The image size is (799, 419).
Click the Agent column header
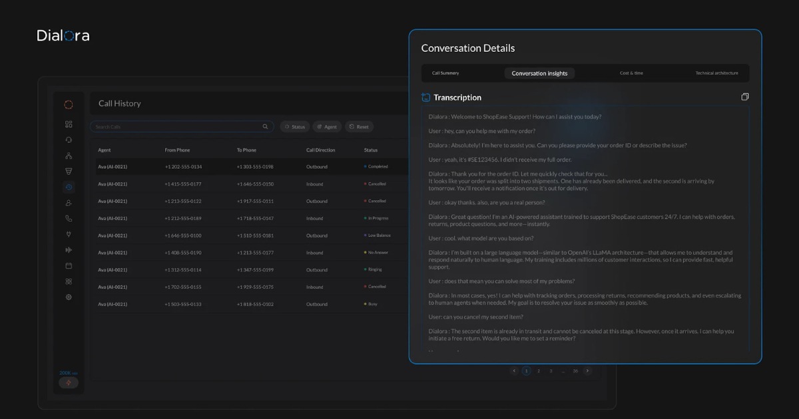105,150
